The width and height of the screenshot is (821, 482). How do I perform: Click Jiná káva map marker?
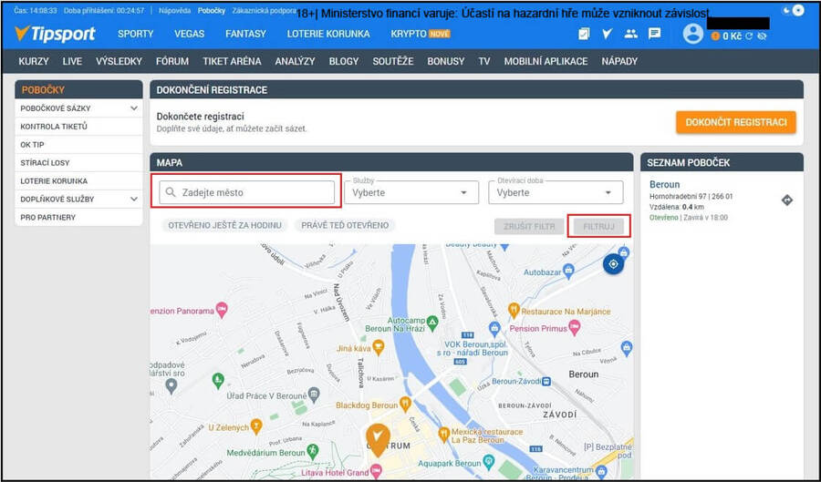378,347
